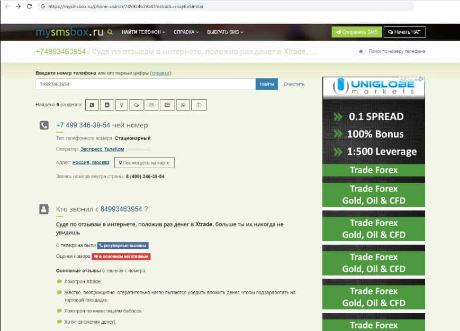Click the Начать ЧАТ button

[404, 32]
